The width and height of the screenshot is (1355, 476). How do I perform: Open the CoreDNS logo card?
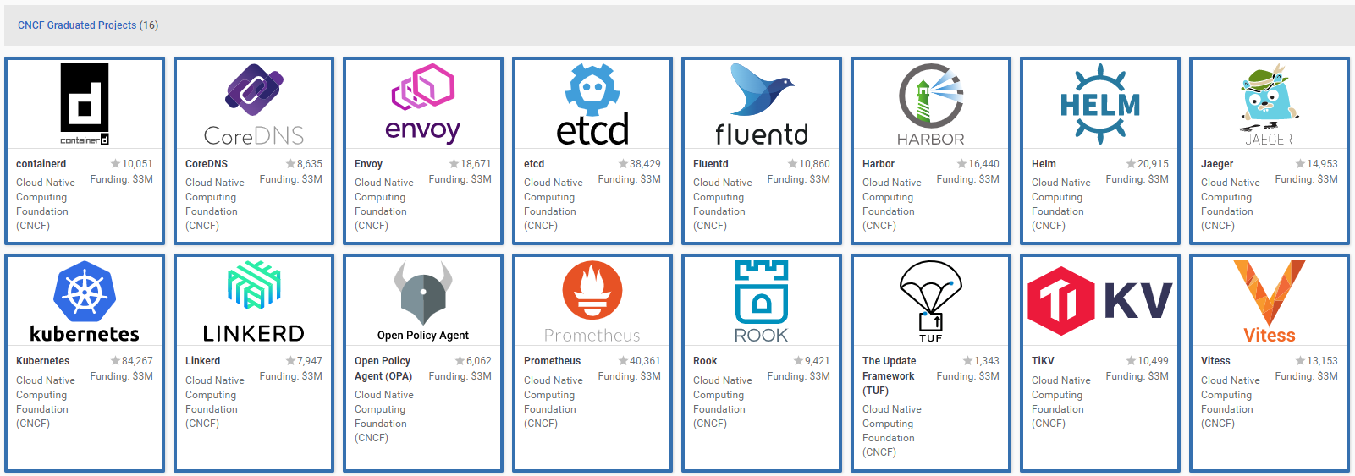[254, 104]
